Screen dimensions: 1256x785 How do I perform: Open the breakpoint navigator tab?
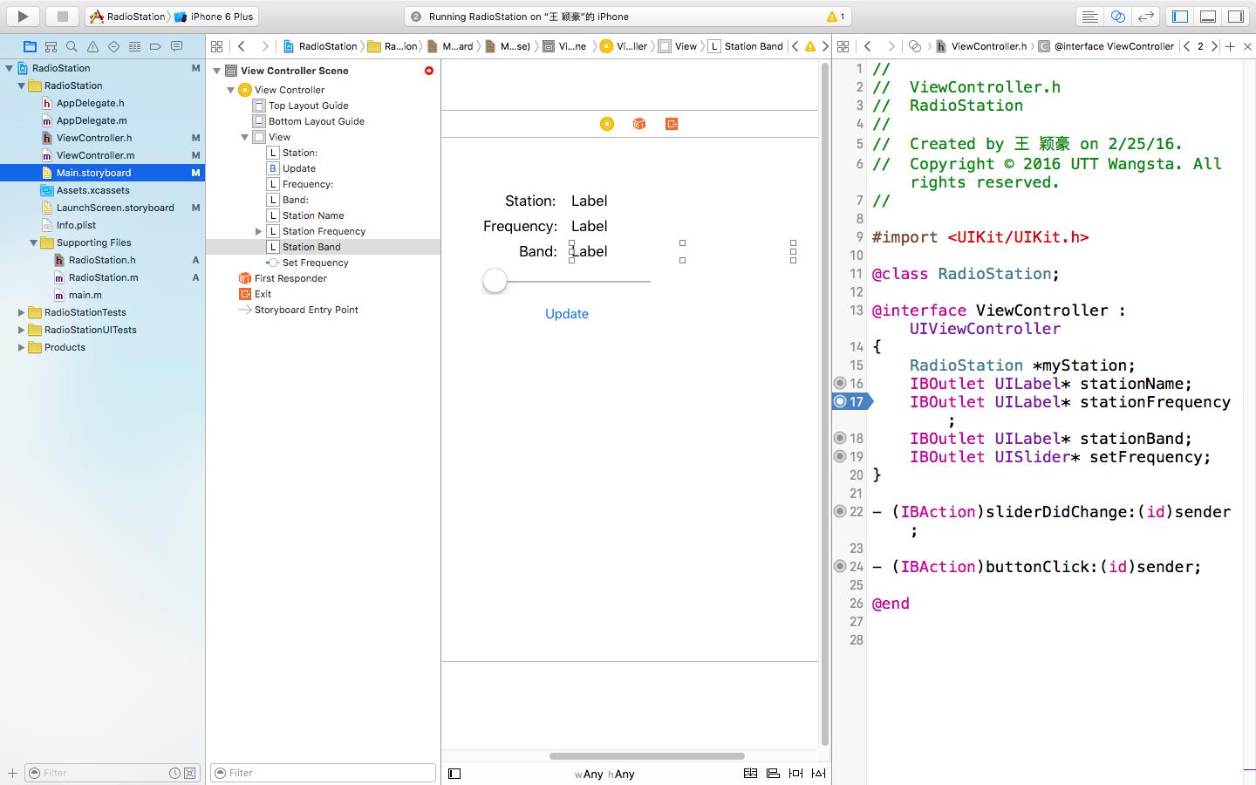tap(155, 46)
